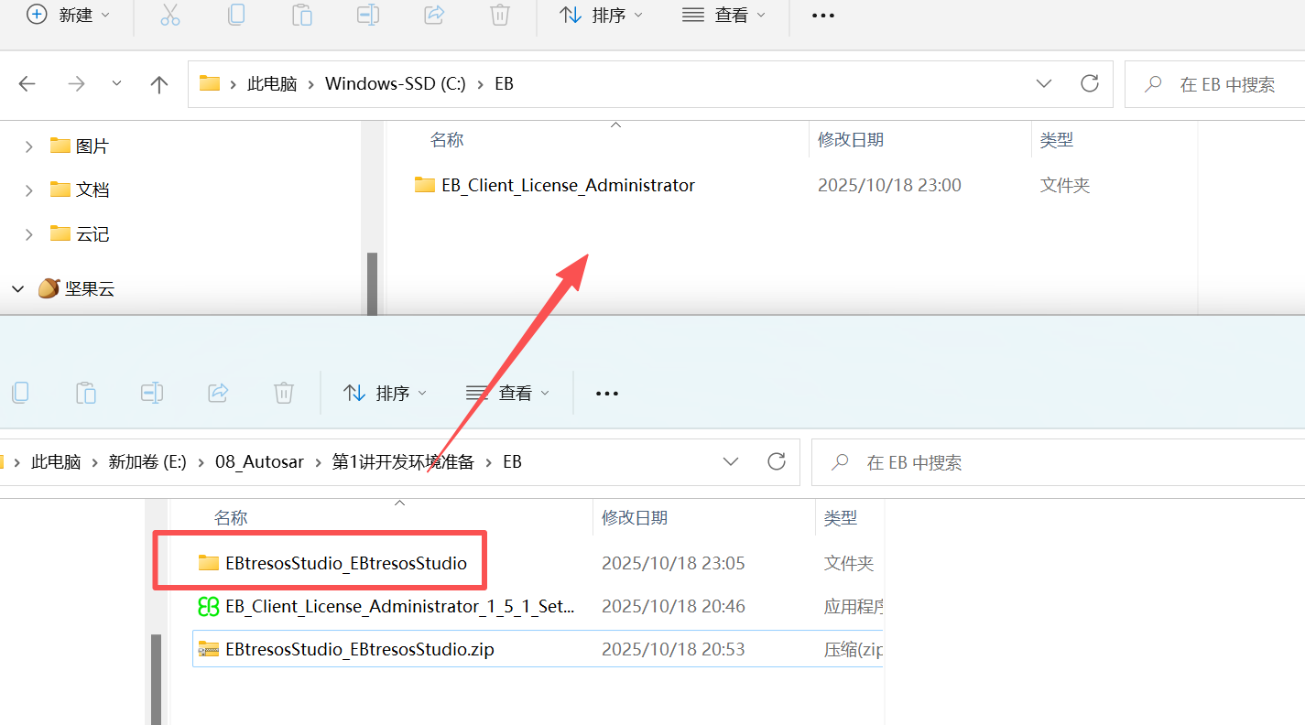This screenshot has height=725, width=1305.
Task: Click the Cut icon in top toolbar
Action: tap(170, 15)
